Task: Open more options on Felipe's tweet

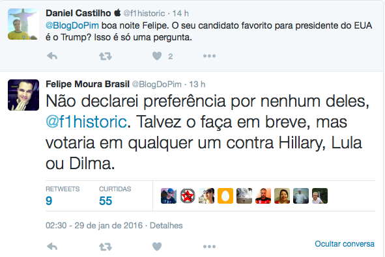Action: pyautogui.click(x=209, y=247)
